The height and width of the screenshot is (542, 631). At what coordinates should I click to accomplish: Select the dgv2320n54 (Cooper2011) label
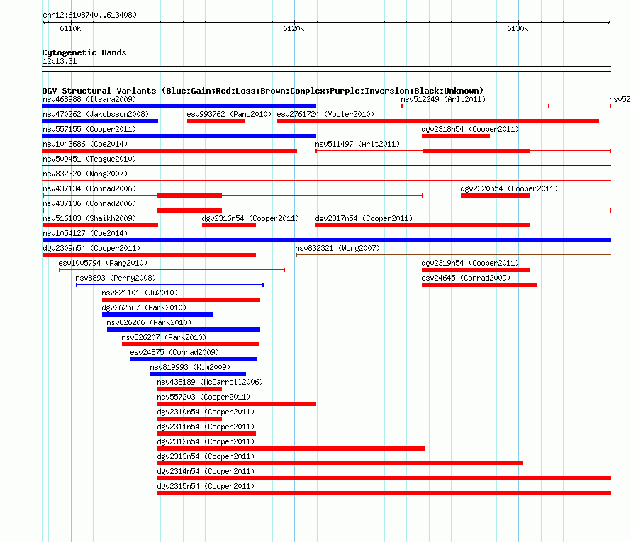click(509, 188)
